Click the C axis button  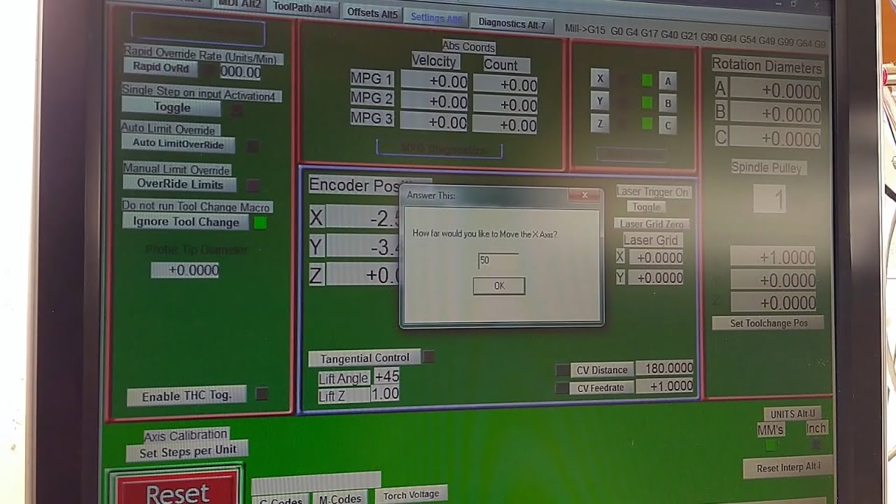[x=667, y=126]
